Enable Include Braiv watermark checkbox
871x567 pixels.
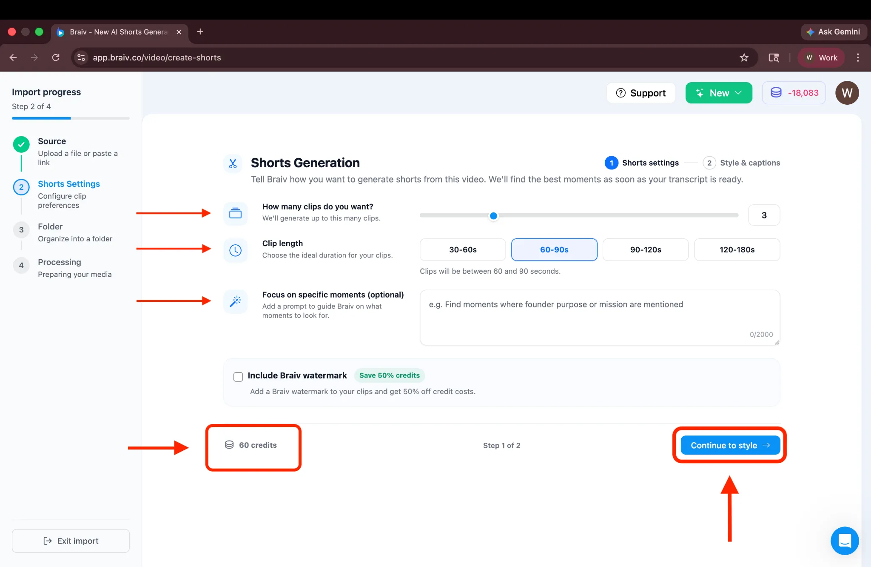(238, 376)
